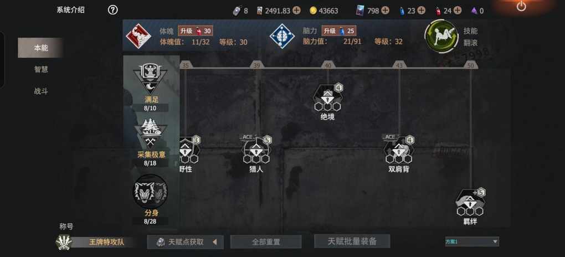Open the 系统介绍 help question mark icon

tap(113, 10)
